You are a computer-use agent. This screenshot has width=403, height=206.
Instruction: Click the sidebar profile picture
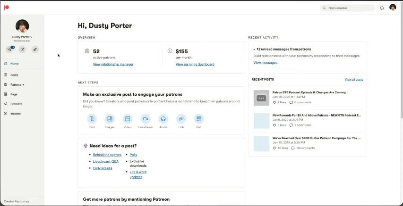[x=22, y=26]
